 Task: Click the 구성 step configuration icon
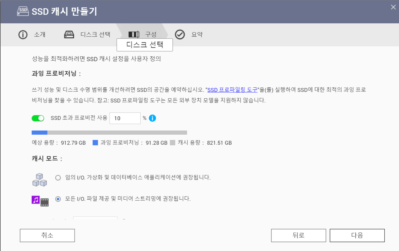(134, 35)
